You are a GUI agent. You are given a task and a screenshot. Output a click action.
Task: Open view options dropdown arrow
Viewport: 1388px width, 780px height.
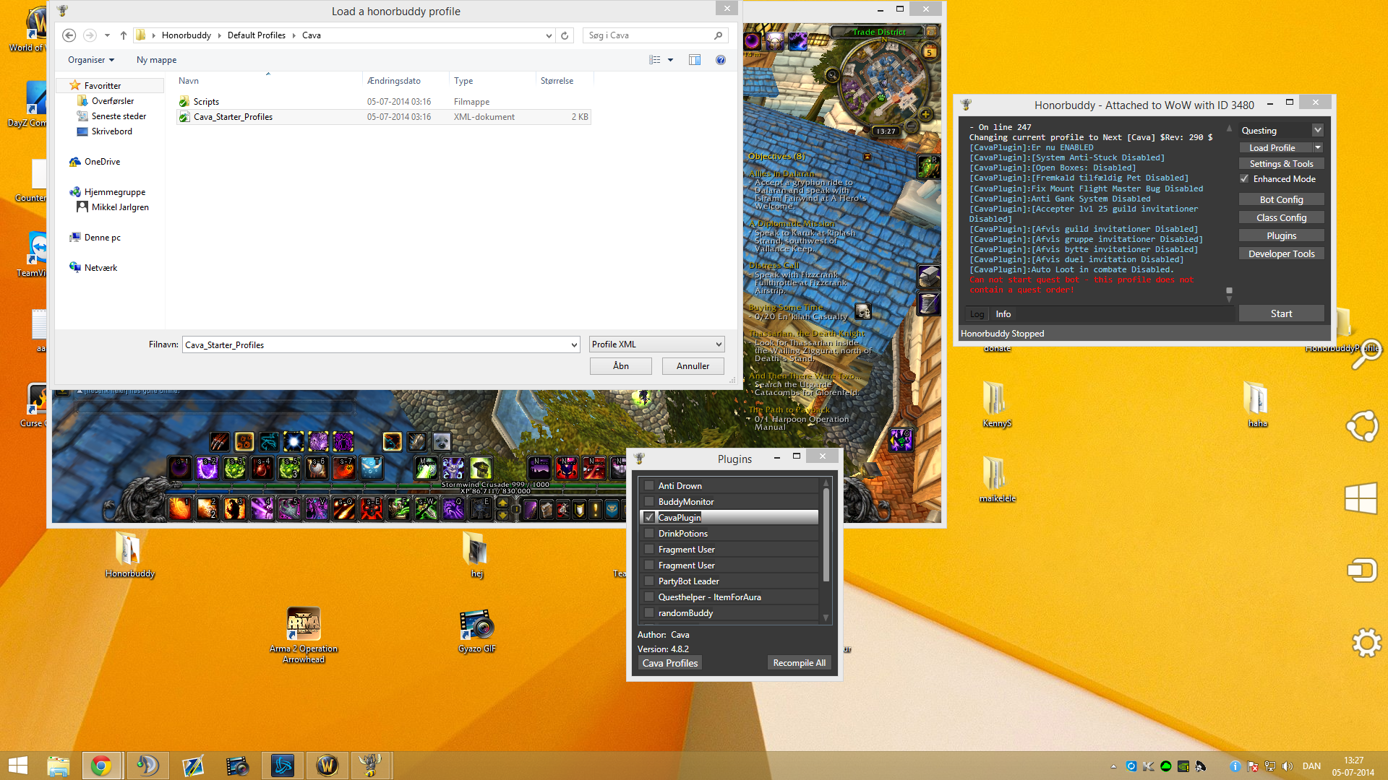click(x=670, y=60)
